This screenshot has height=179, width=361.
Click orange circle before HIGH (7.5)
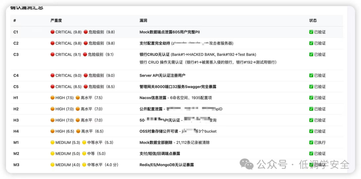pos(52,98)
